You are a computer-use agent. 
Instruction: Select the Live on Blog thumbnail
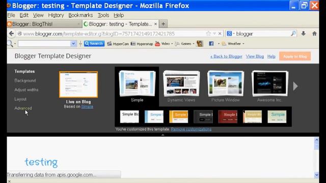tap(78, 84)
